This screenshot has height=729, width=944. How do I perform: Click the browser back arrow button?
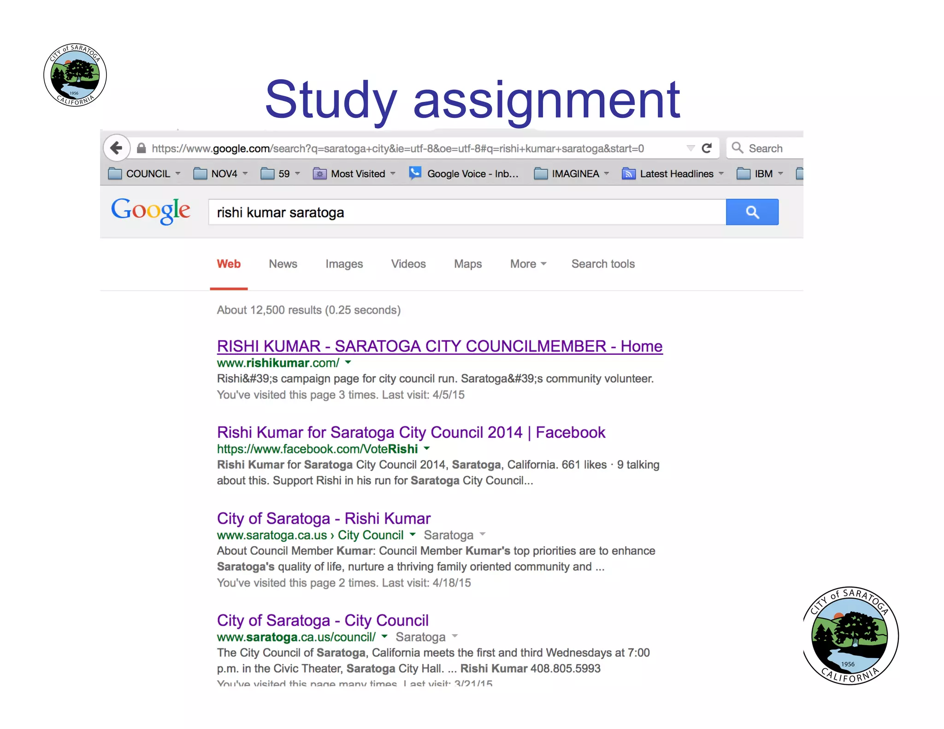tap(117, 148)
